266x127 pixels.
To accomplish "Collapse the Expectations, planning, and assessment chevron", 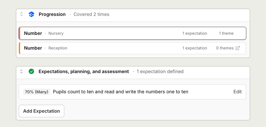I will [22, 71].
